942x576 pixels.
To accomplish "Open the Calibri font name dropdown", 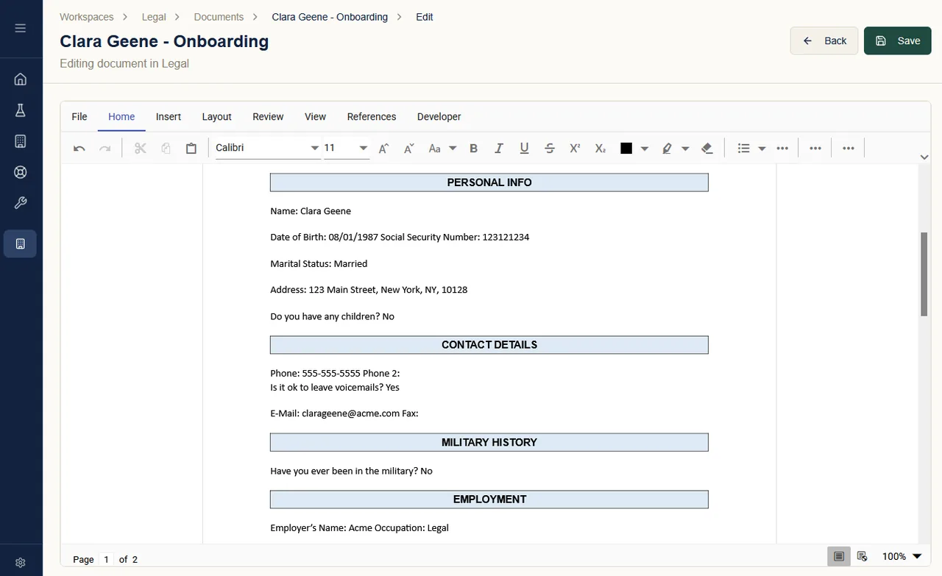I will click(315, 149).
